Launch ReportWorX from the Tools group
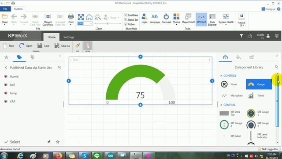The width and height of the screenshot is (282, 159). (x=188, y=19)
